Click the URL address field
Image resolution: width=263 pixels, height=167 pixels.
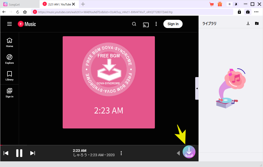pyautogui.click(x=134, y=12)
